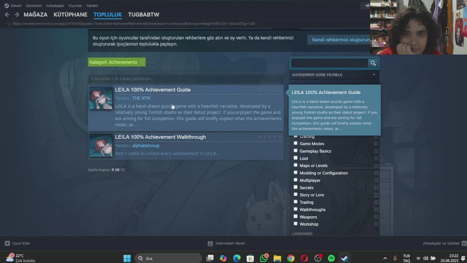Screen dimensions: 467x263
Task: Go back with the Steam back arrow
Action: tap(7, 15)
